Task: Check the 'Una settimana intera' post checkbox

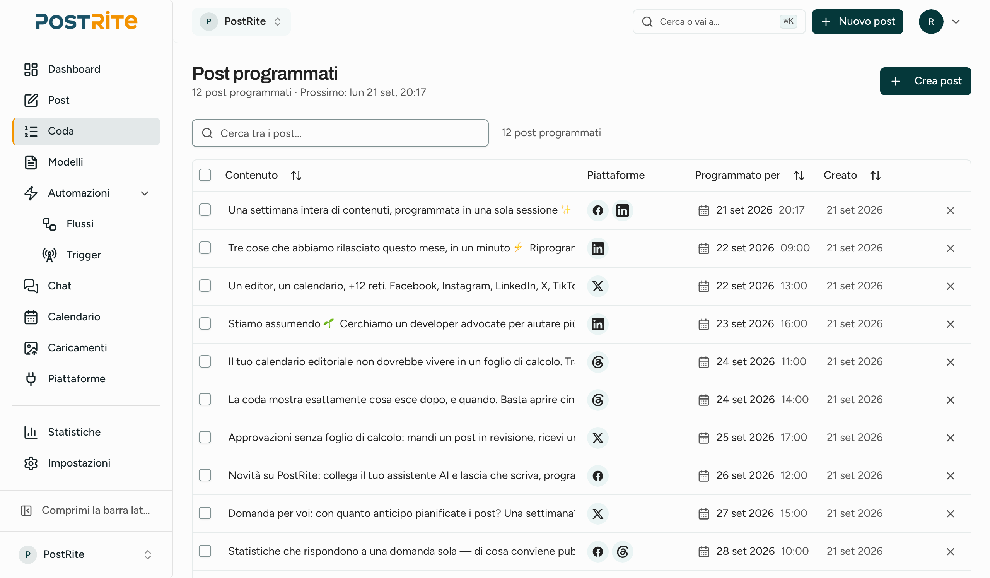Action: (x=205, y=210)
